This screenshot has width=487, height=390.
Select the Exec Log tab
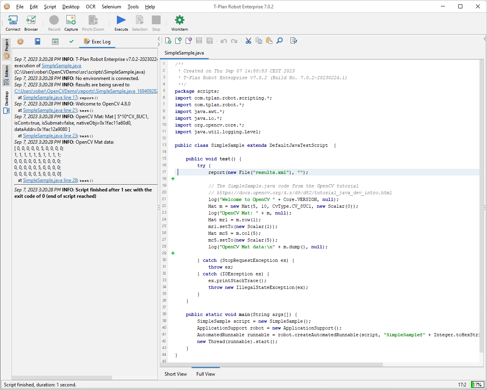[97, 41]
